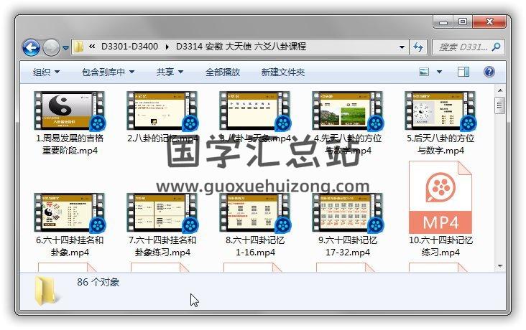Image resolution: width=526 pixels, height=330 pixels.
Task: Click the refresh icon next to address bar
Action: pos(418,47)
